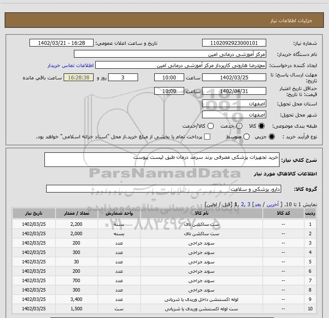Click the remaining days field showing 3
329x318 pixels.
[123, 77]
